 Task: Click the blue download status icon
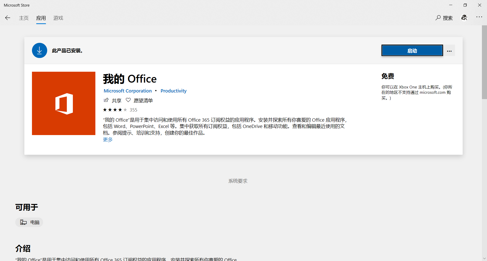[x=40, y=50]
